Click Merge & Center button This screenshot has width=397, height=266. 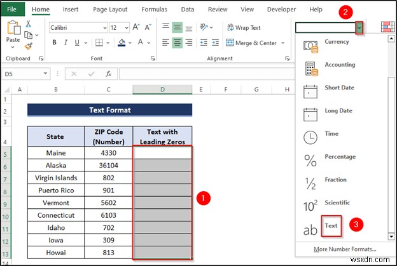click(251, 43)
